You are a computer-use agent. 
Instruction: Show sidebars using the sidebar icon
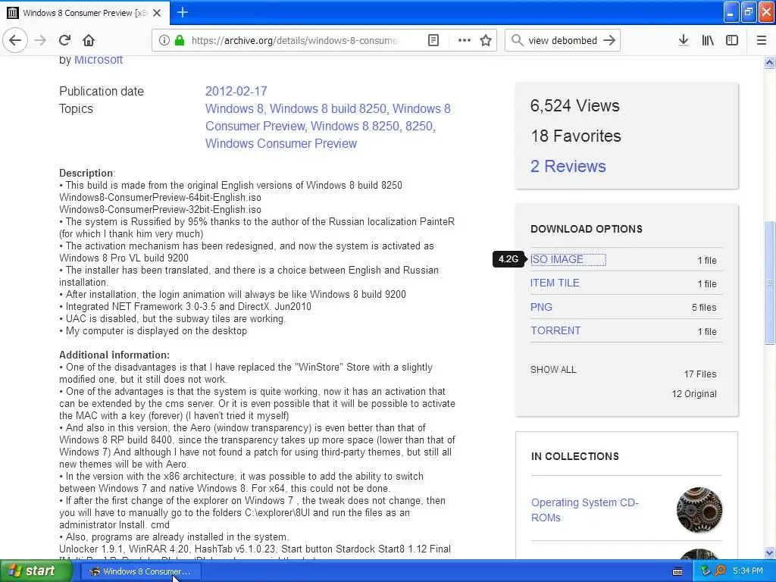pos(732,40)
